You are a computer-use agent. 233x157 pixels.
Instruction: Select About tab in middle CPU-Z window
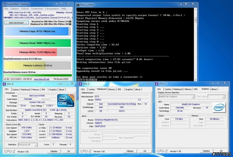pos(138,89)
